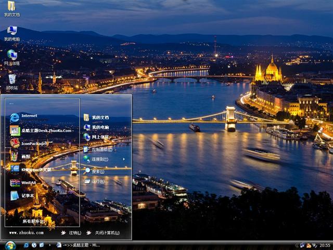333x250 pixels.
Task: Click the 关闭计算机(U) shut down button
Action: (x=103, y=233)
